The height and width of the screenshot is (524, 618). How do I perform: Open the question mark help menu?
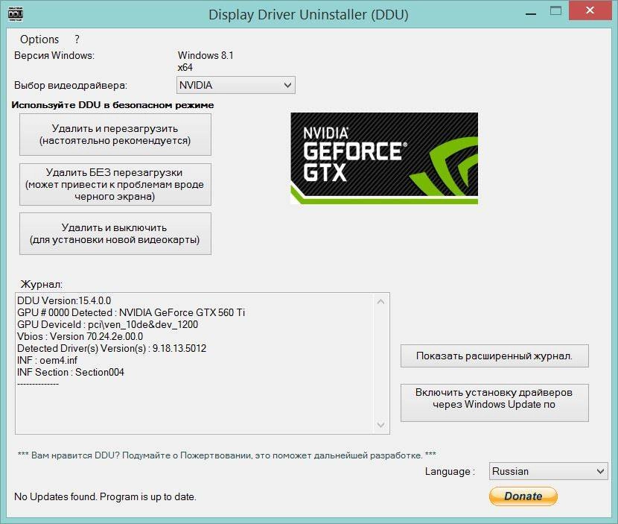point(77,40)
